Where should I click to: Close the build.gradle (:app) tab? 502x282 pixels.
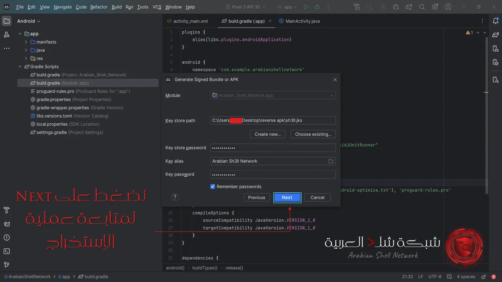(270, 21)
